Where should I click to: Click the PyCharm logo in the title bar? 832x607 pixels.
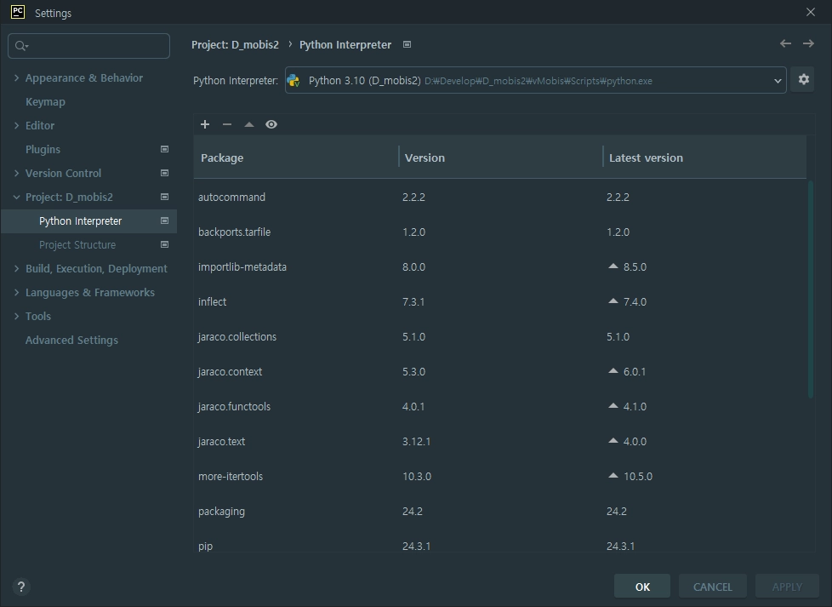tap(18, 12)
